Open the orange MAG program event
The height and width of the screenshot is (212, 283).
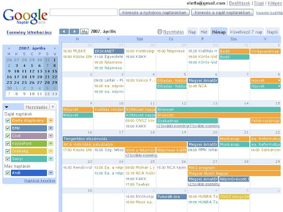(234, 168)
